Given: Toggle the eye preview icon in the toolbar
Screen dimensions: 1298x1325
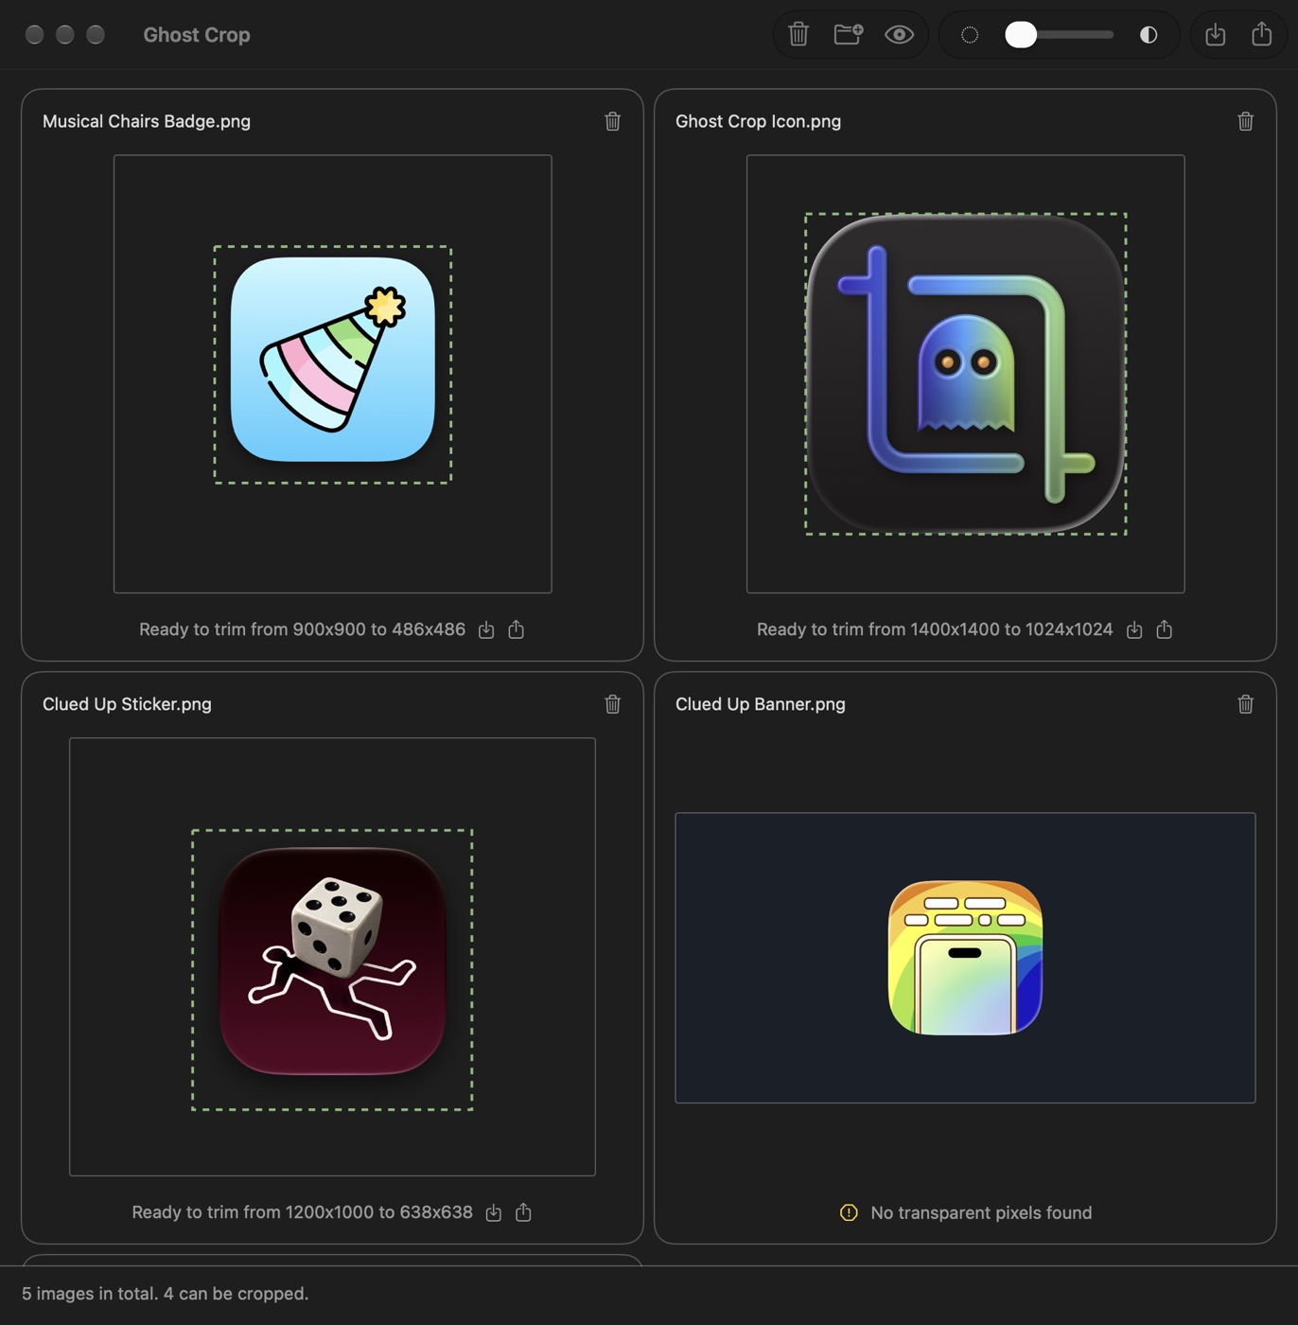Looking at the screenshot, I should (899, 35).
